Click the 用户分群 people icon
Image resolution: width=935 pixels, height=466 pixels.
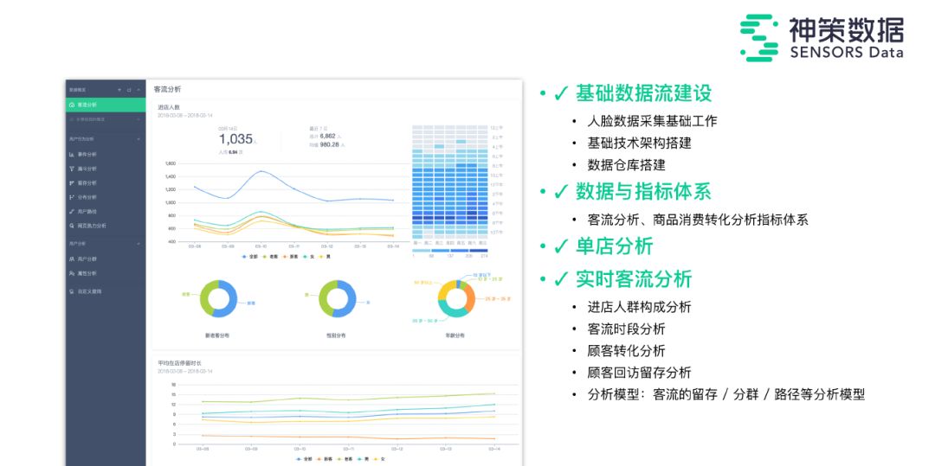(x=72, y=259)
